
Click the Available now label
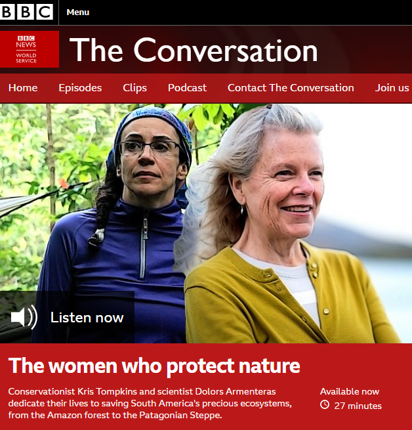350,391
